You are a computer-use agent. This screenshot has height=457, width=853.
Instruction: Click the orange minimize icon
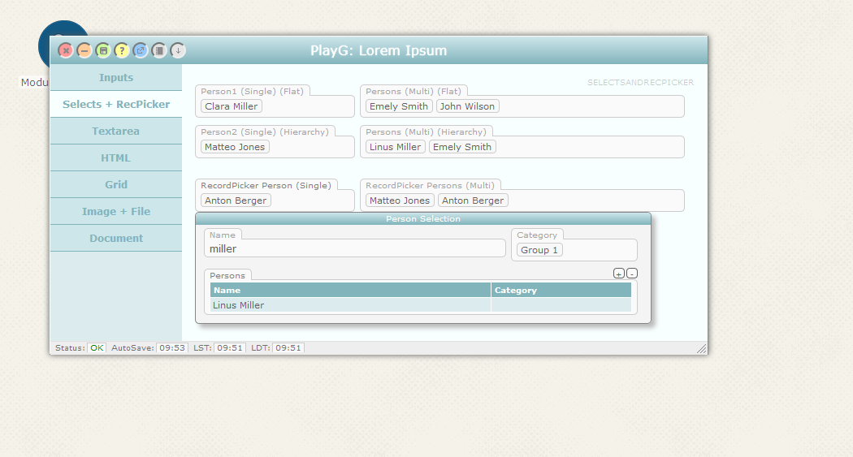coord(84,50)
